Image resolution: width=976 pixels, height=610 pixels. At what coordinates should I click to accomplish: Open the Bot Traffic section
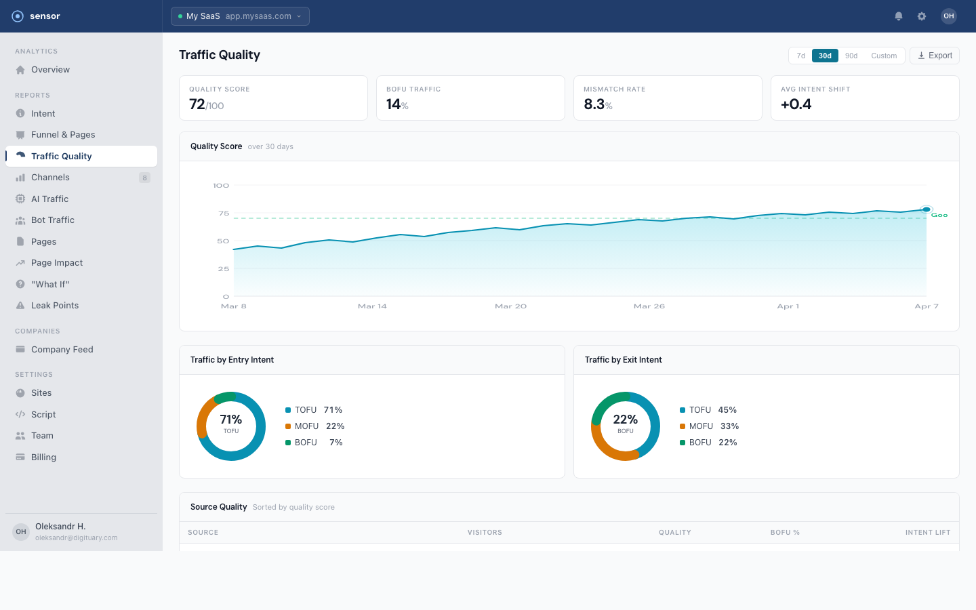[x=52, y=220]
